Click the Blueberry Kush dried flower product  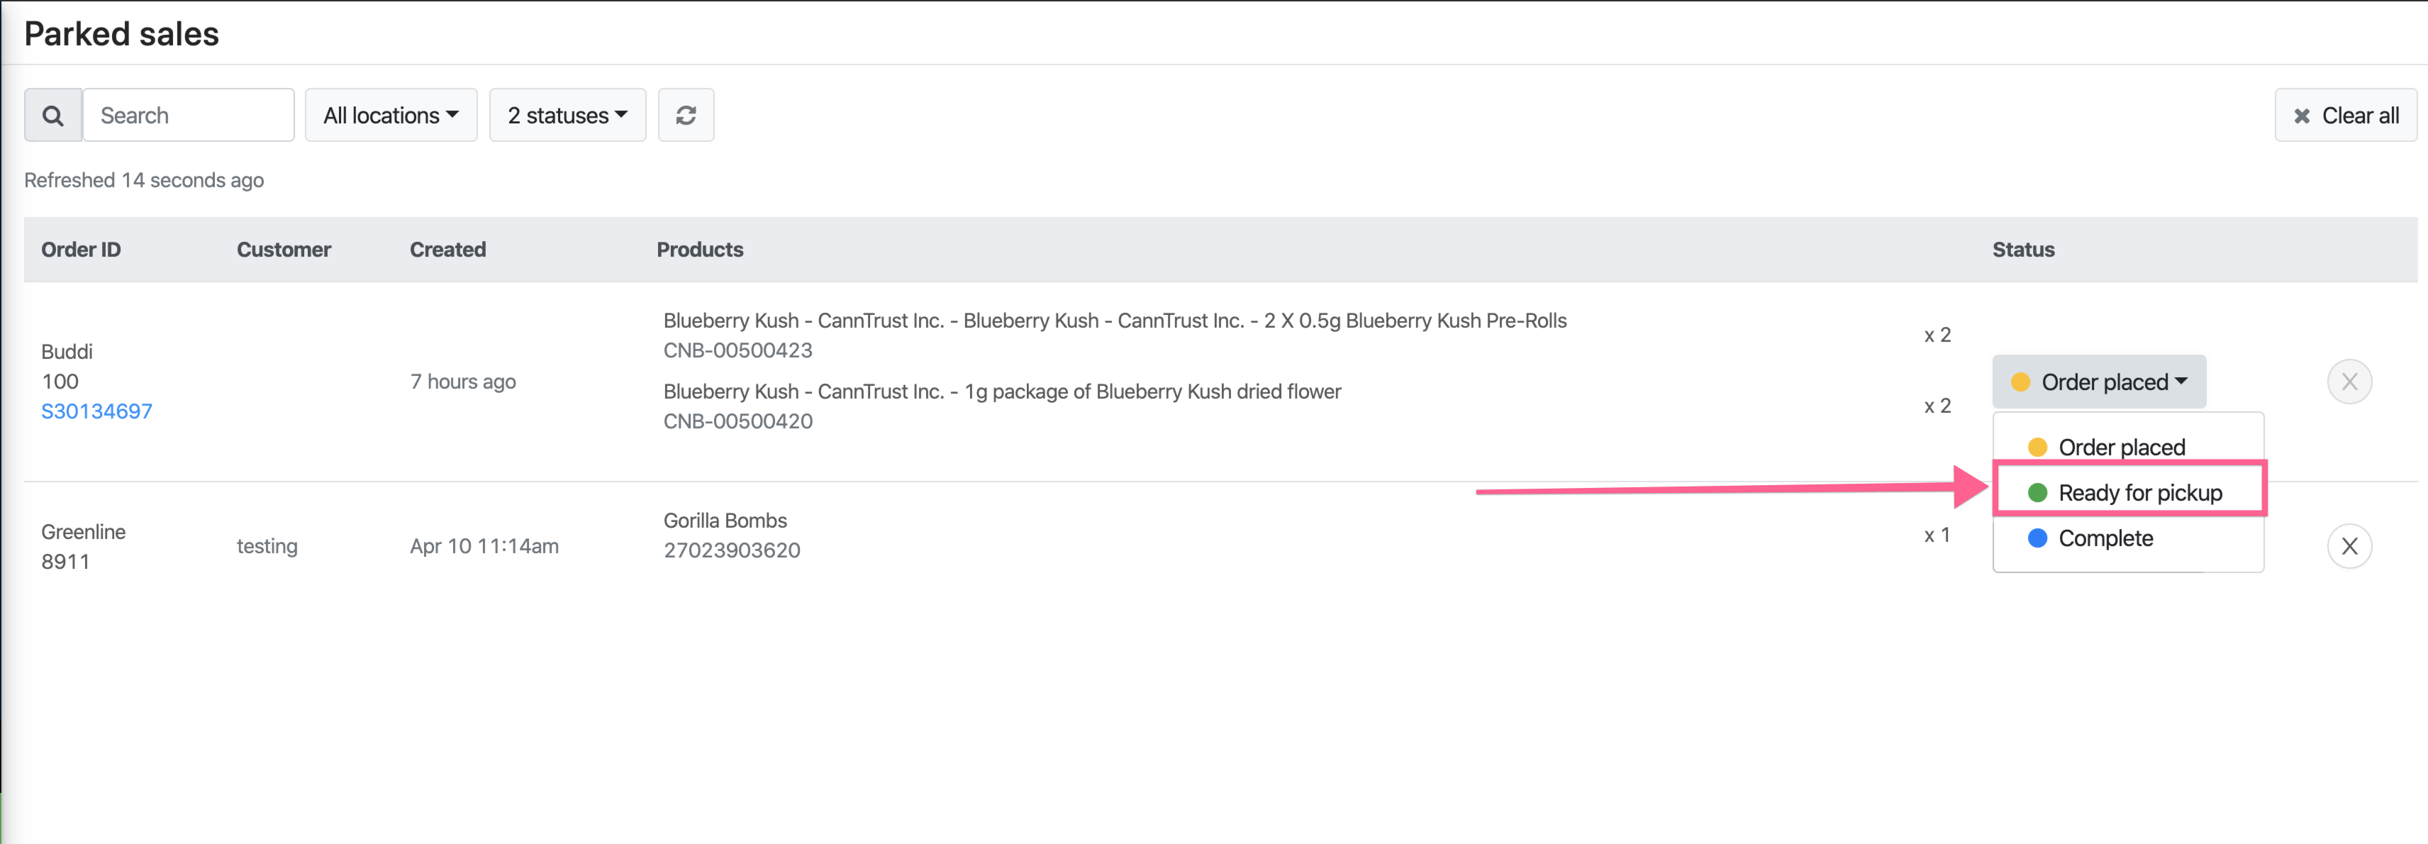[x=1001, y=392]
